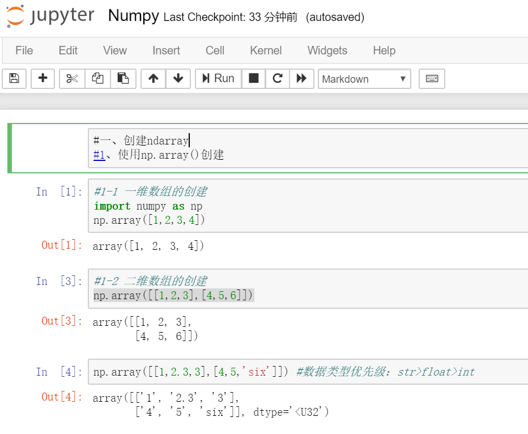Move selected cell down arrow
The width and height of the screenshot is (528, 434).
pyautogui.click(x=178, y=78)
